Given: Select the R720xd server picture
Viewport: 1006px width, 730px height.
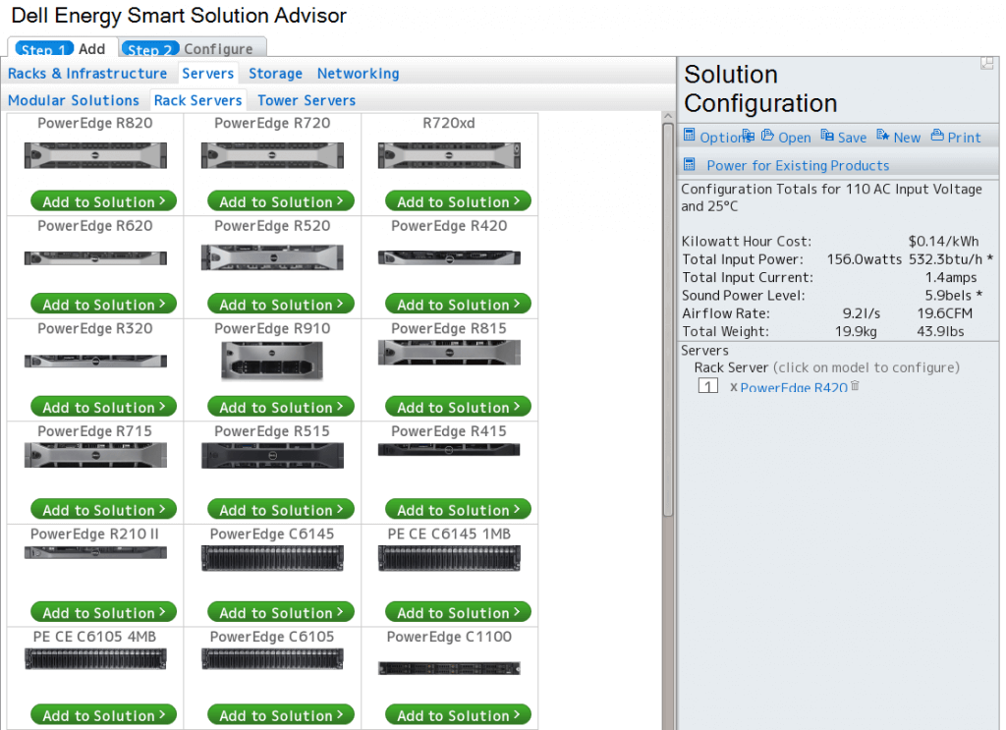Looking at the screenshot, I should 449,155.
